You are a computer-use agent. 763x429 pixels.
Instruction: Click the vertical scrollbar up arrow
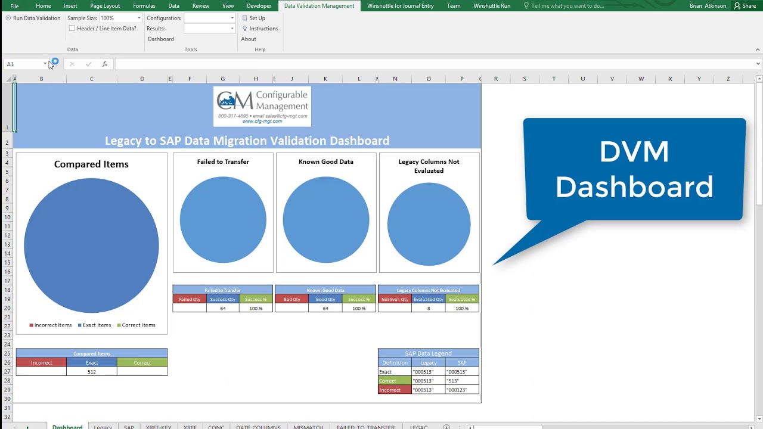click(759, 79)
